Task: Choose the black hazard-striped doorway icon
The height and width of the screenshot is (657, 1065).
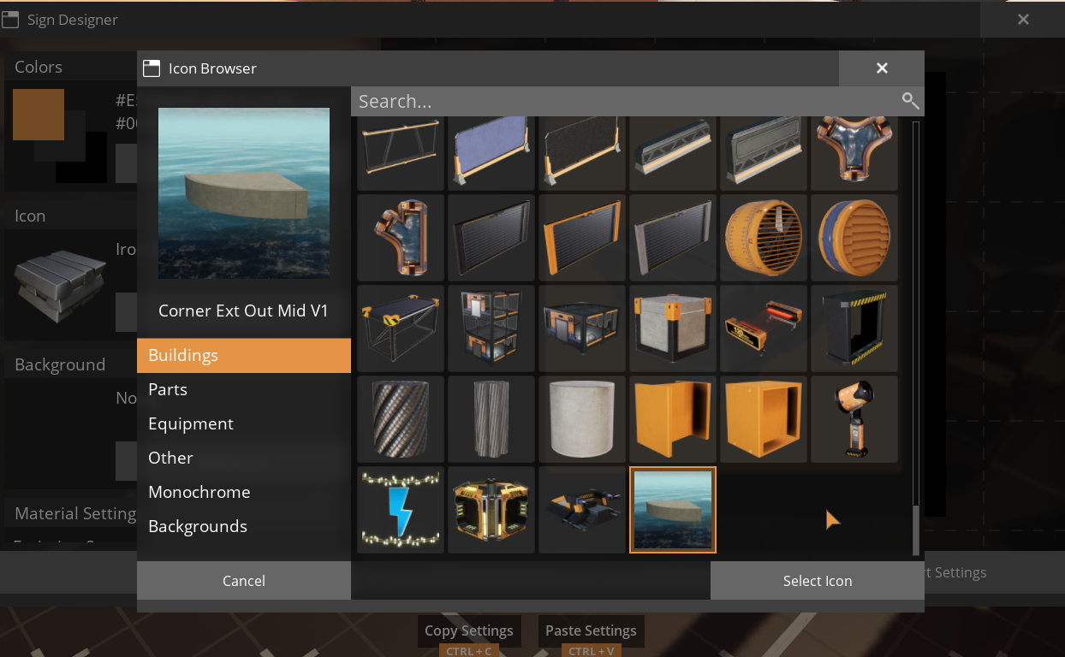Action: tap(854, 328)
